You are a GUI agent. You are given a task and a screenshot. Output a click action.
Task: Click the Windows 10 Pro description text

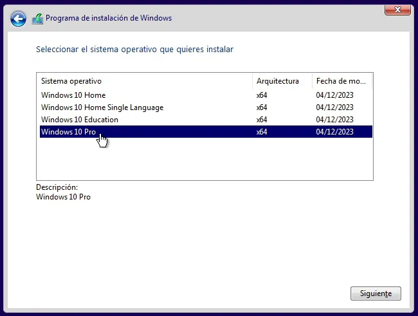point(63,197)
